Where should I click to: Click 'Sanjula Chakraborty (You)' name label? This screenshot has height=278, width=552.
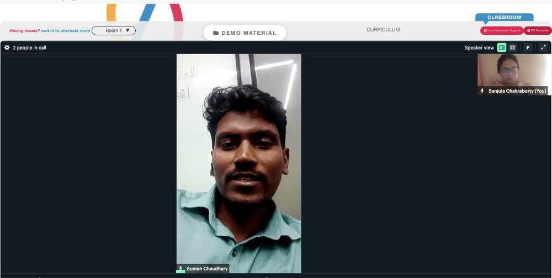pyautogui.click(x=517, y=91)
